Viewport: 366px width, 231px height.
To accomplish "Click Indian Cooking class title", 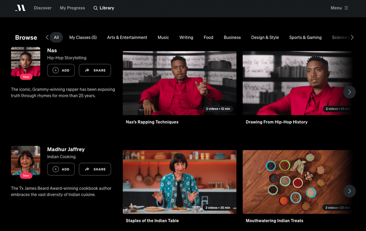I will coord(61,157).
